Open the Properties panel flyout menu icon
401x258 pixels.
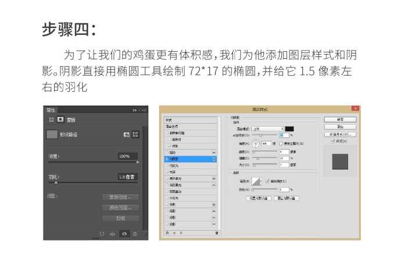pos(144,110)
